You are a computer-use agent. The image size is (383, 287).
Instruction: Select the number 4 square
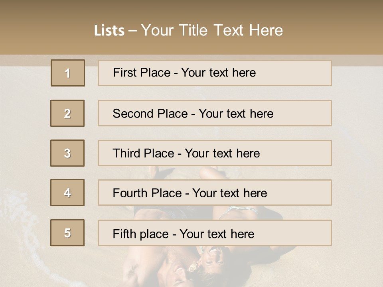67,193
